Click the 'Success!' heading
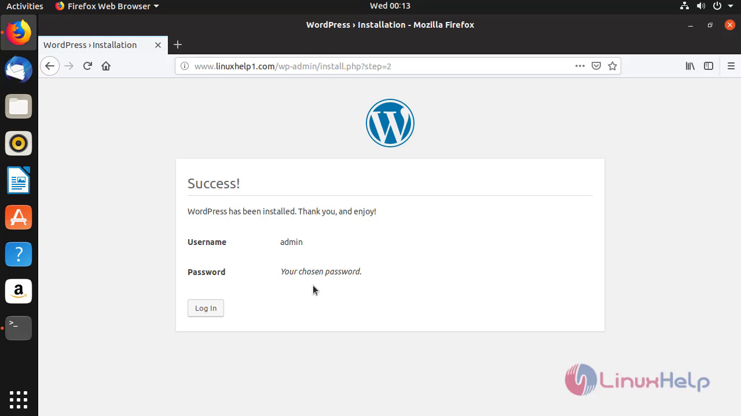The width and height of the screenshot is (741, 416). pyautogui.click(x=214, y=183)
